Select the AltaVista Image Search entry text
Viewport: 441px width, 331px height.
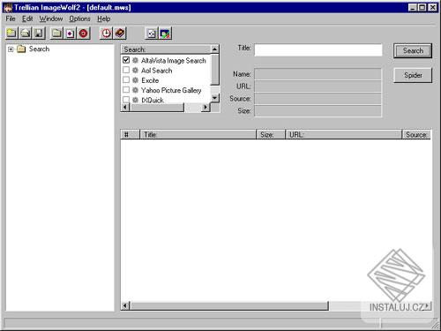[x=174, y=61]
